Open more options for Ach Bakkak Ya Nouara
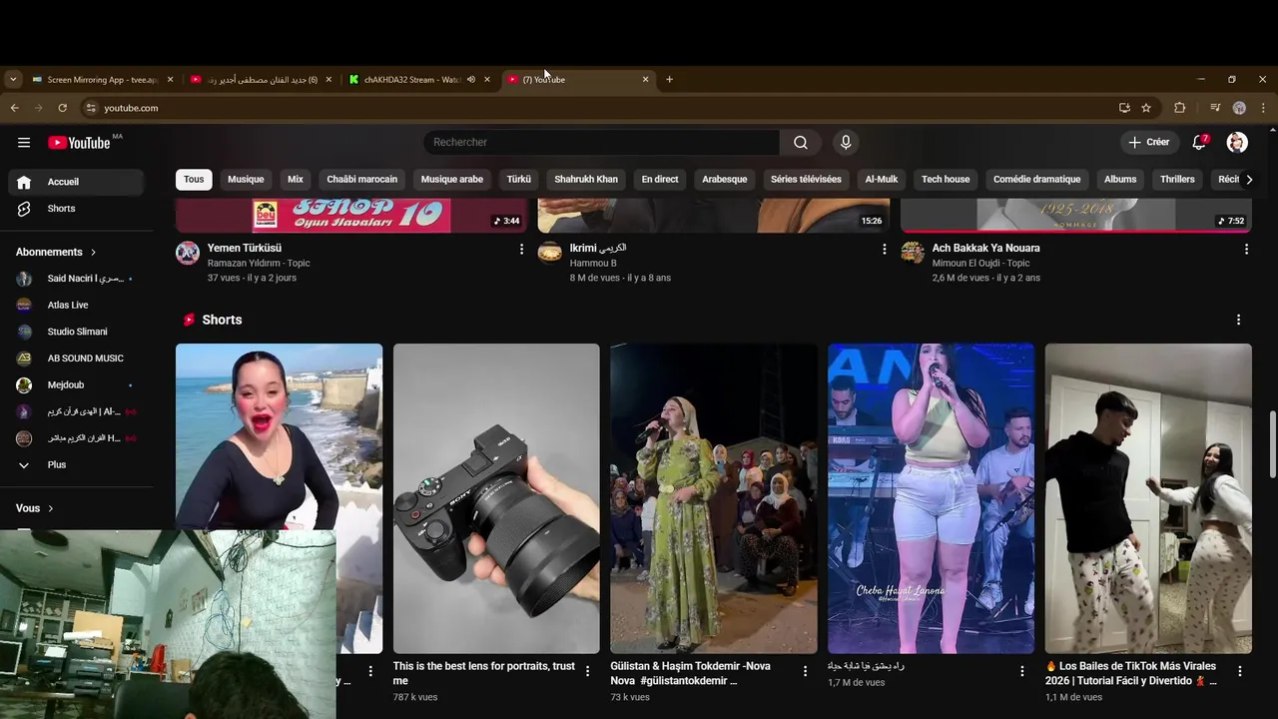 1246,249
